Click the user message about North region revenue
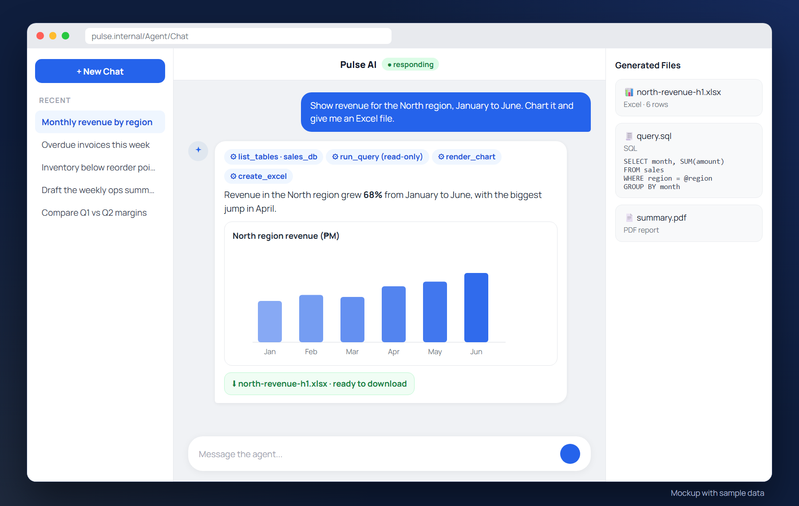Image resolution: width=799 pixels, height=506 pixels. [x=446, y=112]
